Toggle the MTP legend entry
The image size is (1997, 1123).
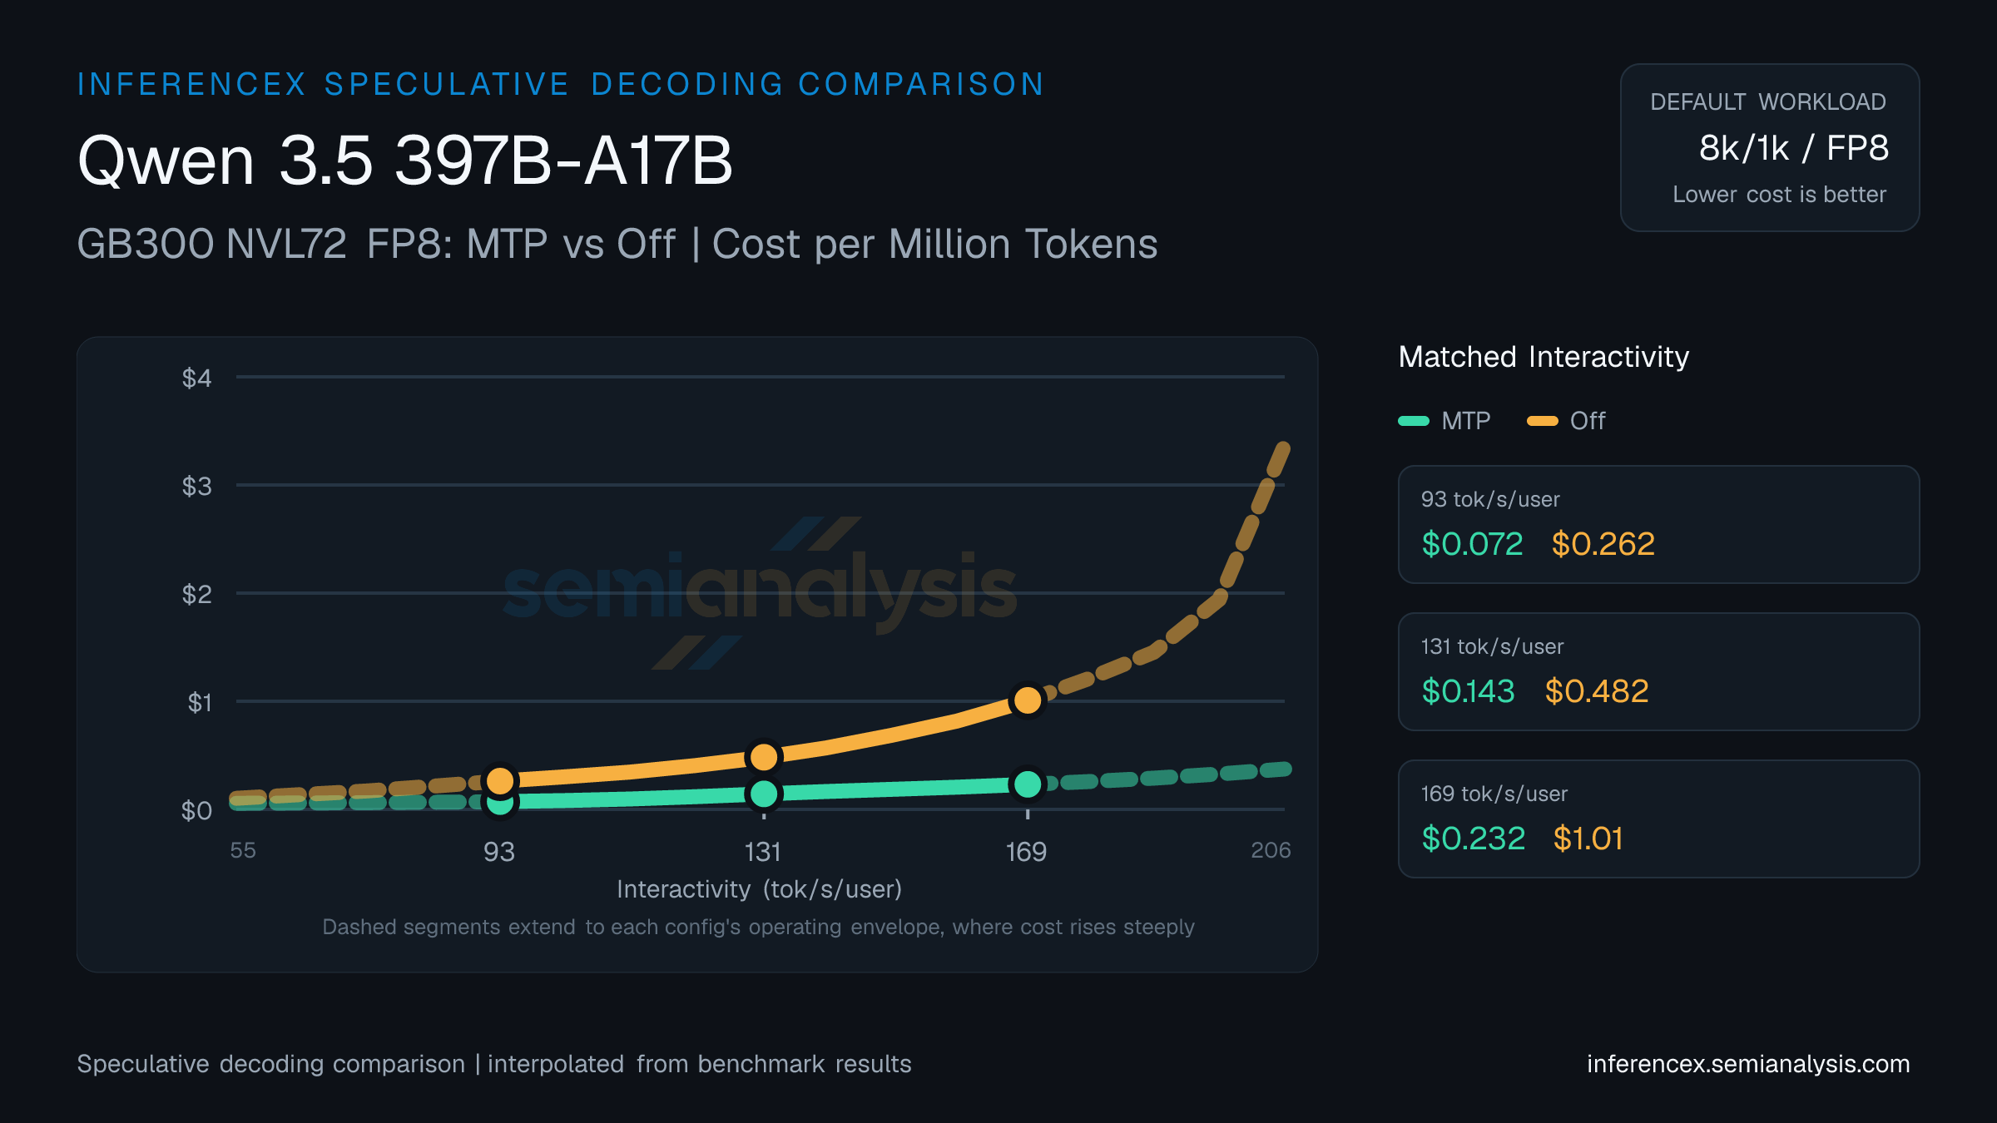point(1444,421)
